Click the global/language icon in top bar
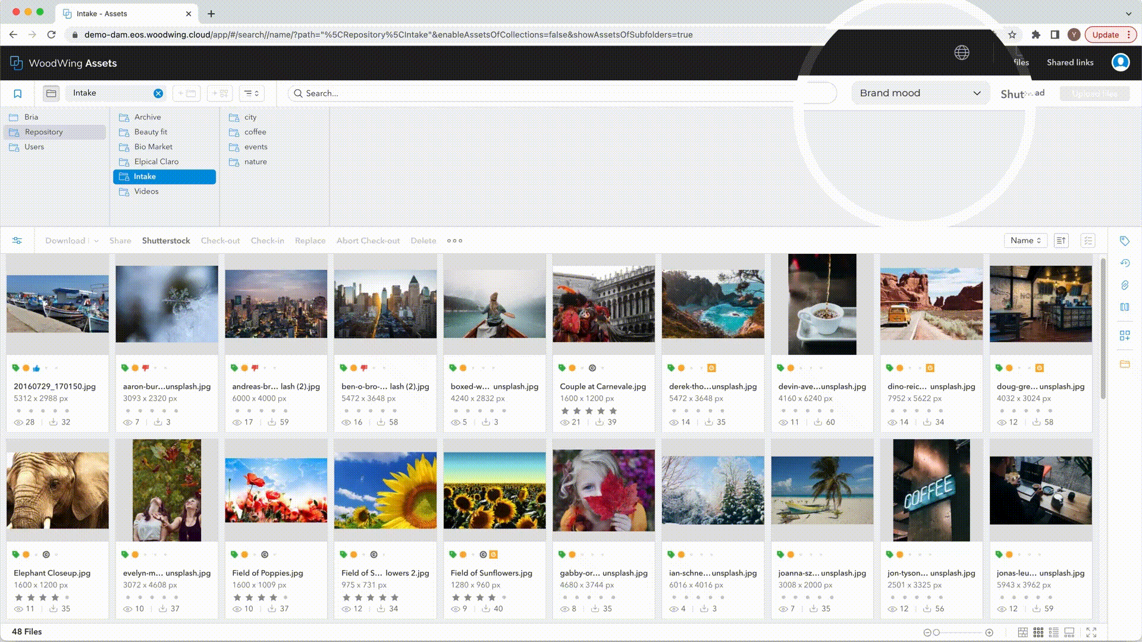1142x642 pixels. [962, 52]
